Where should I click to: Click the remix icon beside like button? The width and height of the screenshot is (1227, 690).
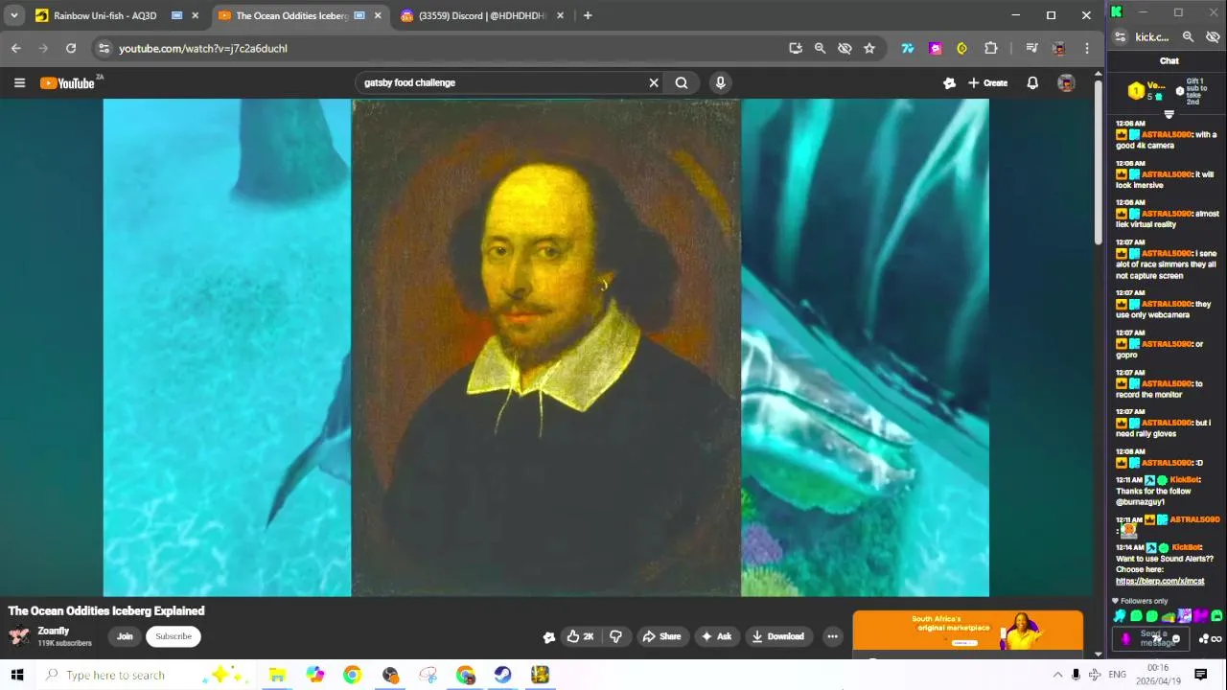point(549,637)
